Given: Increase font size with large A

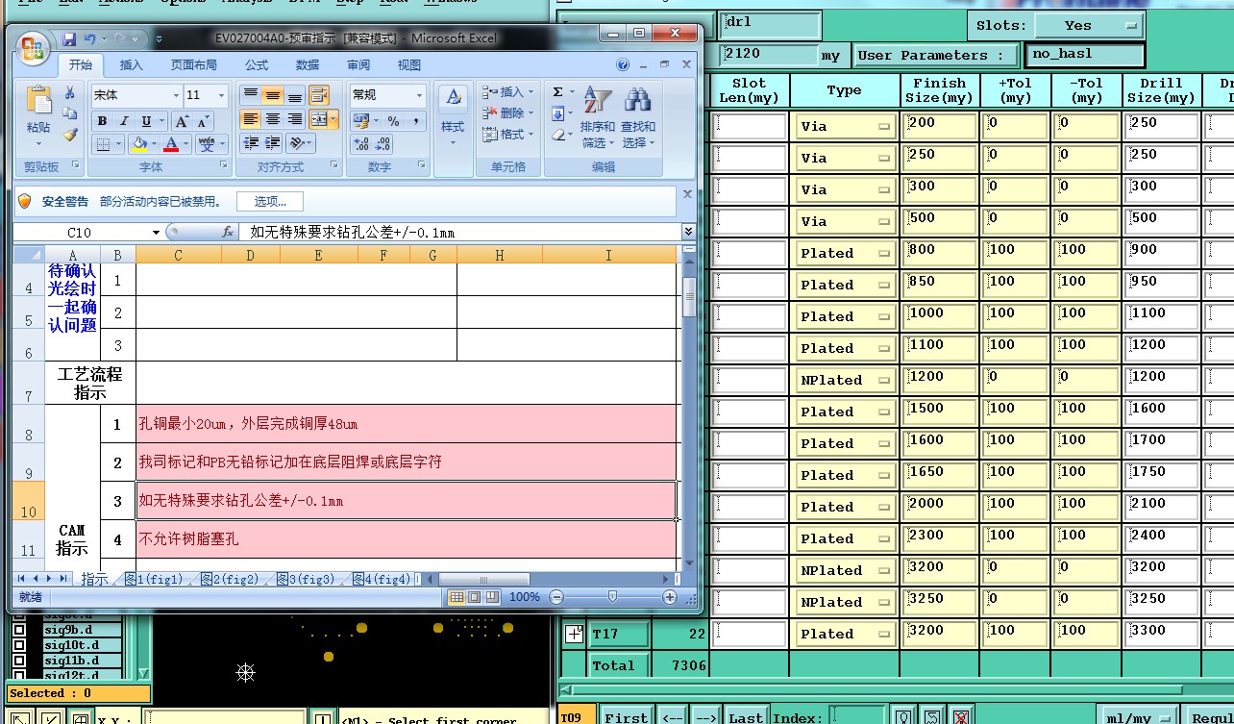Looking at the screenshot, I should (181, 121).
